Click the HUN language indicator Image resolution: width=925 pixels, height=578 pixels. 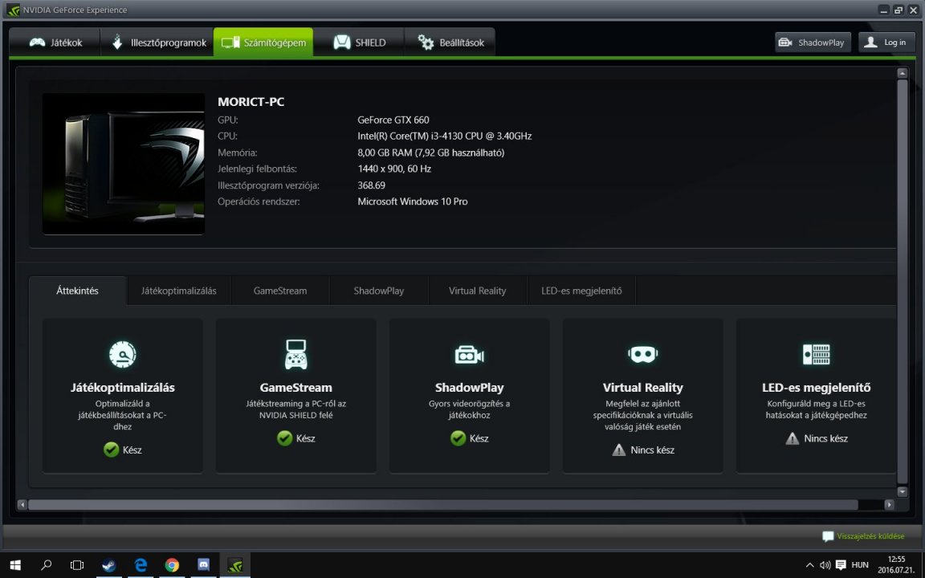[860, 565]
